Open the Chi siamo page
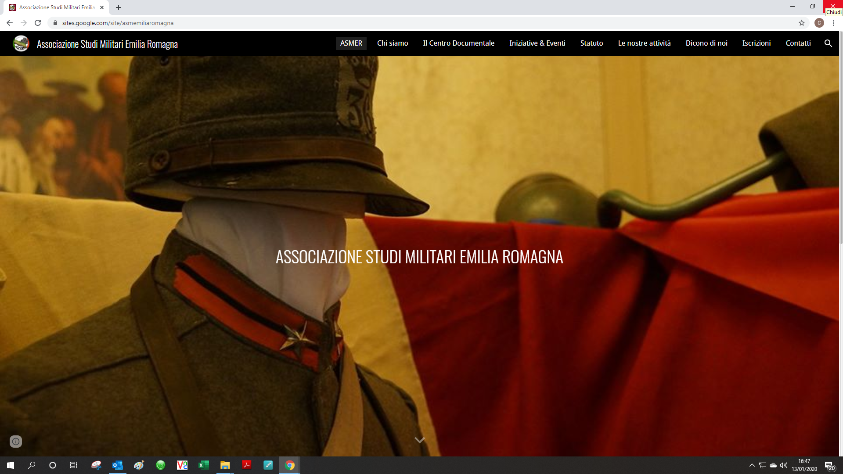The width and height of the screenshot is (843, 474). click(393, 43)
